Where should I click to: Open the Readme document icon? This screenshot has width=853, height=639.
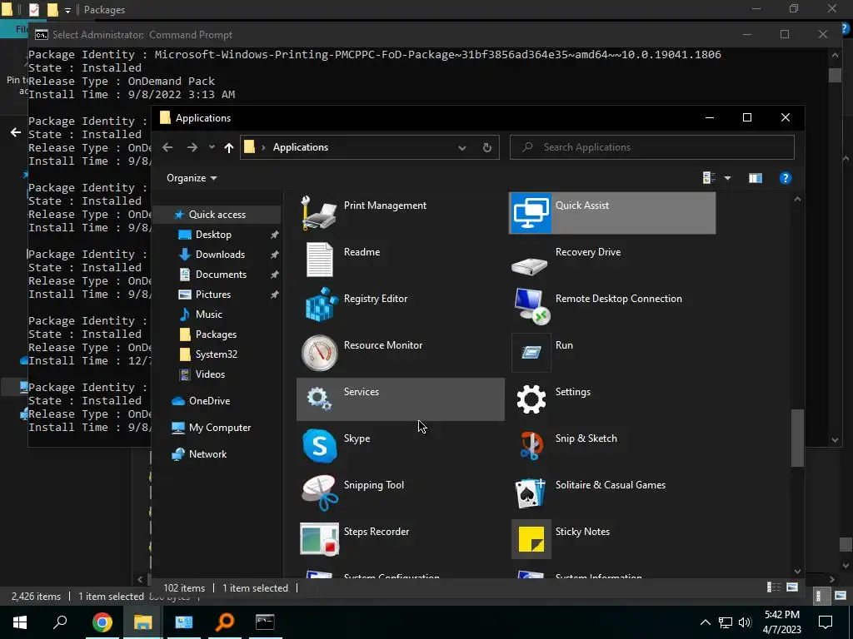319,260
